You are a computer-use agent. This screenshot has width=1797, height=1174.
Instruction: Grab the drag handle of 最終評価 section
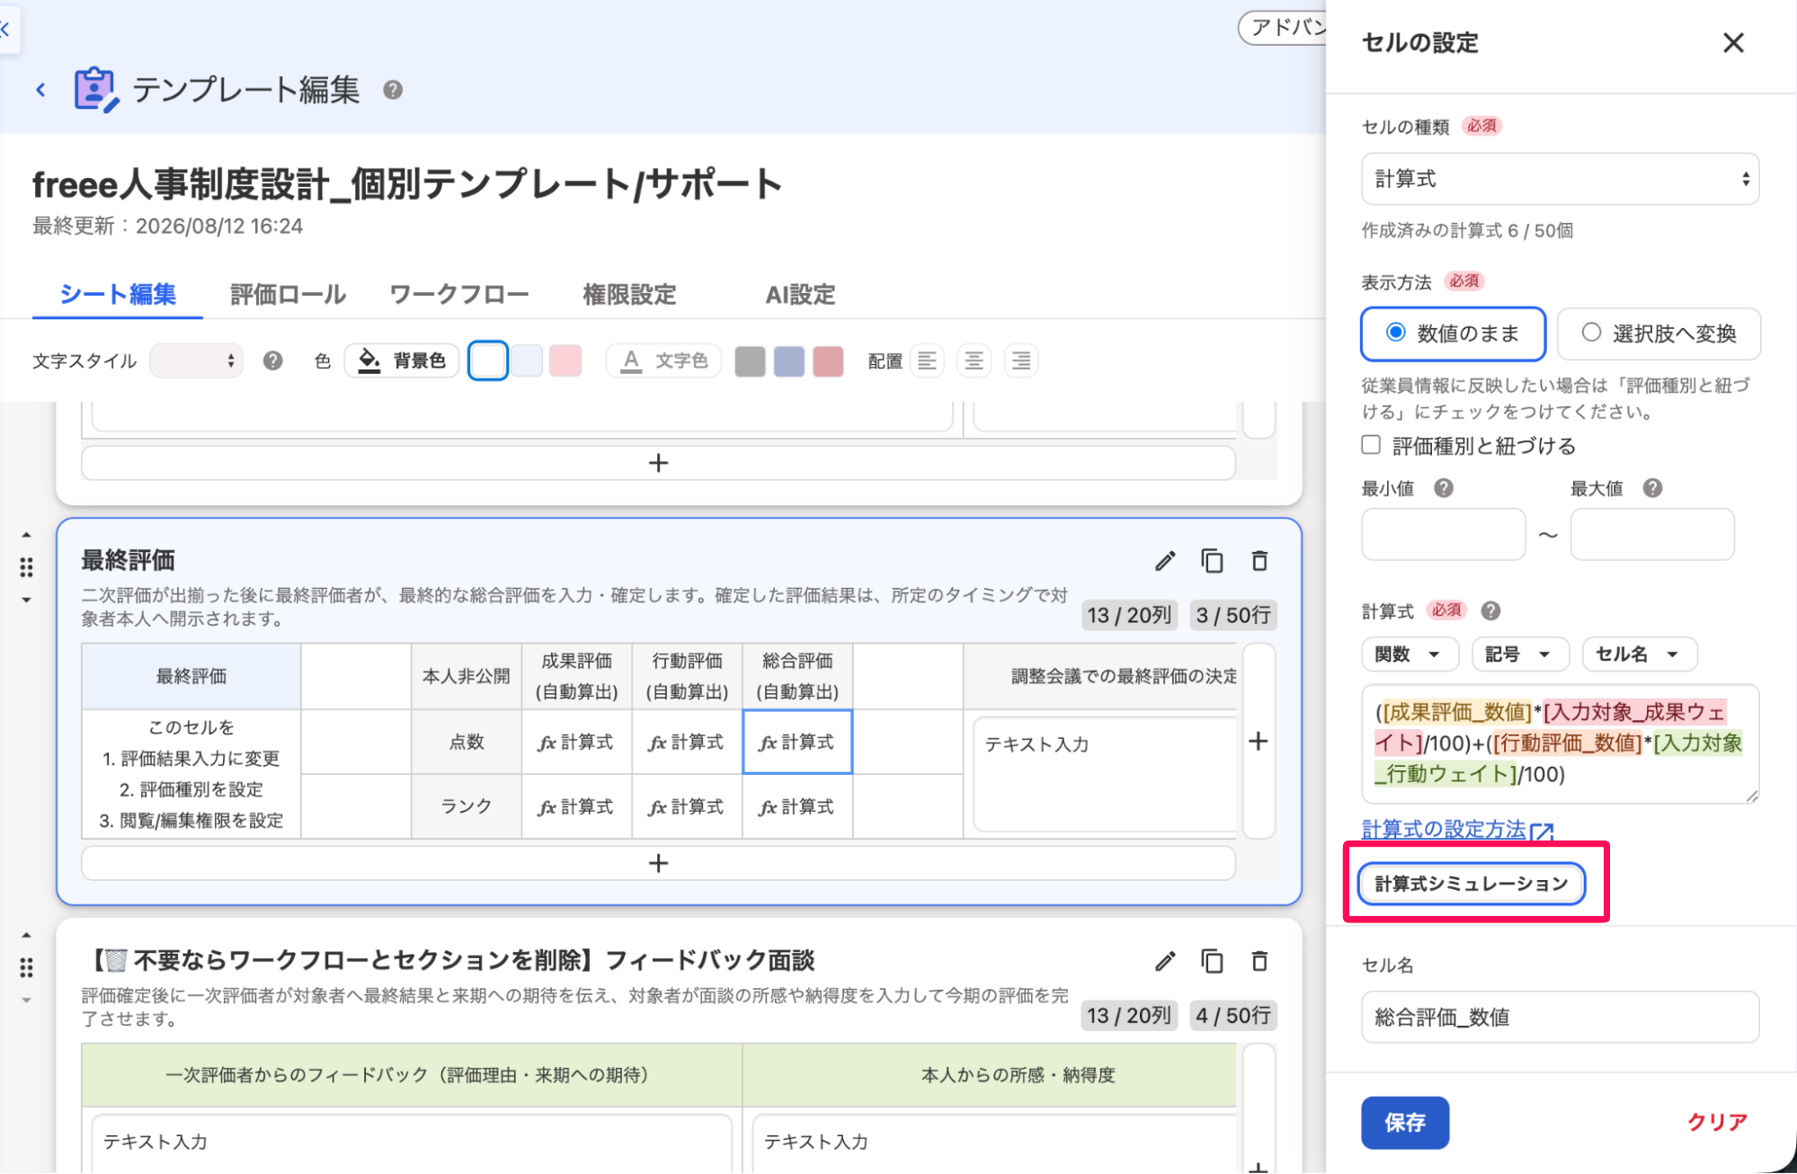pos(26,567)
